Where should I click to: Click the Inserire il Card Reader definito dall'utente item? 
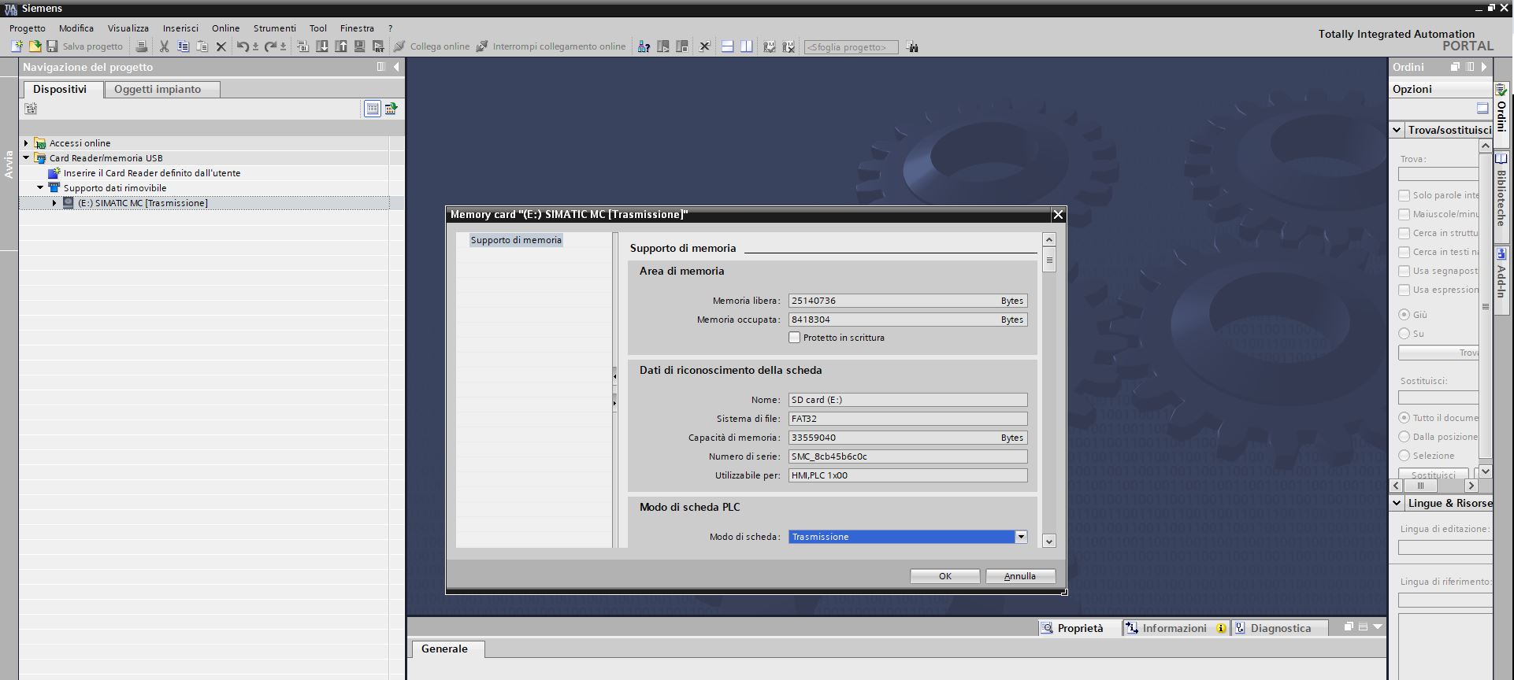tap(152, 173)
